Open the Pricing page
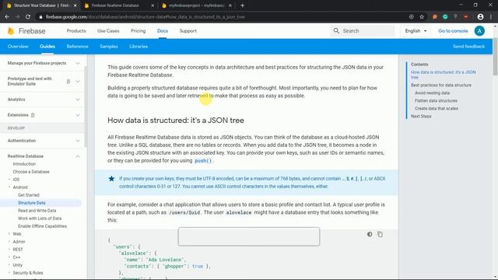The height and width of the screenshot is (280, 498). [139, 31]
